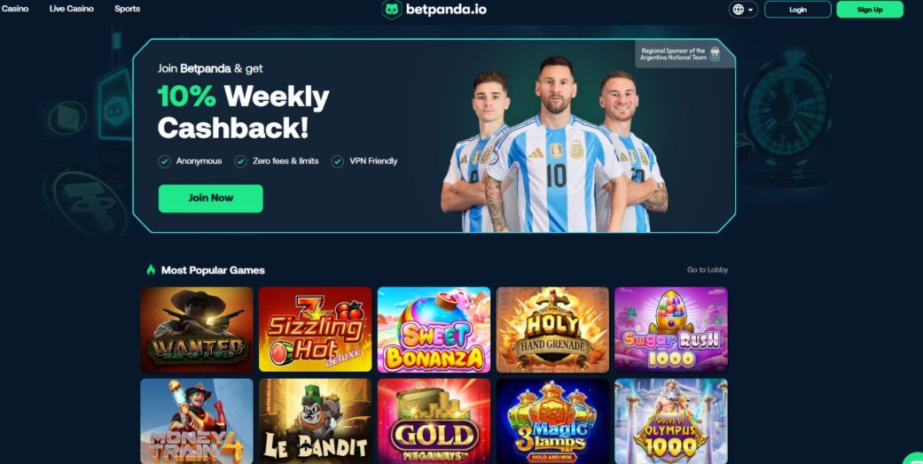
Task: Click the betpanda panda logo icon
Action: [x=391, y=10]
